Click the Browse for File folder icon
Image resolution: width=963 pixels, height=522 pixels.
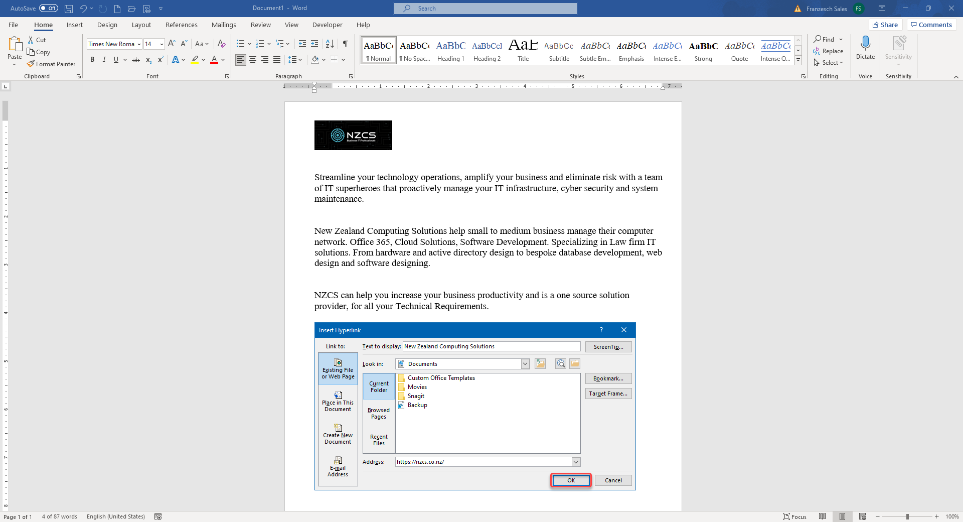[575, 363]
